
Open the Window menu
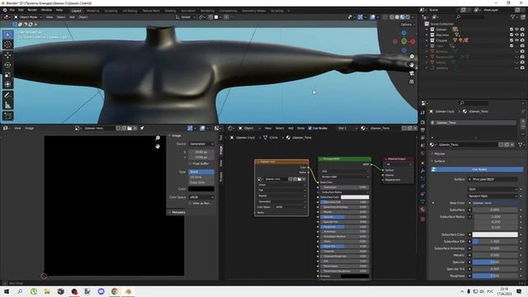click(46, 10)
